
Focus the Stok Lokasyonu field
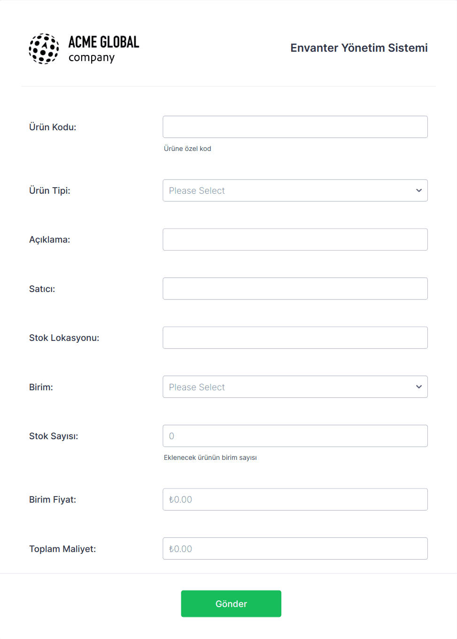click(295, 338)
